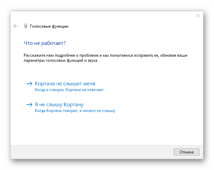214x170 pixels.
Task: Click the word "функции" in the window title
Action: click(x=60, y=26)
